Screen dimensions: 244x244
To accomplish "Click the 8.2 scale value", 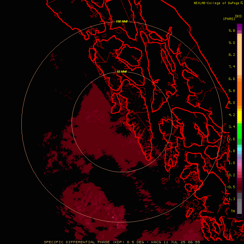I will coord(232,55).
